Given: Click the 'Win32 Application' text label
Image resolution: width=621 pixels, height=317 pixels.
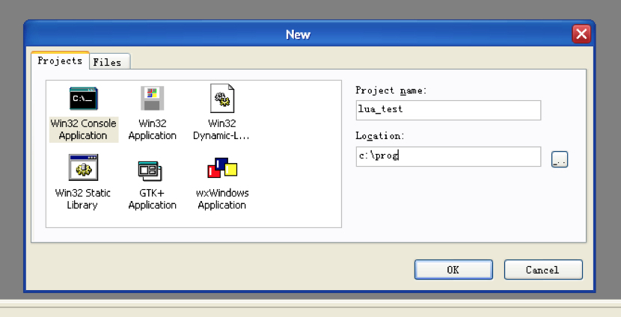Looking at the screenshot, I should pyautogui.click(x=152, y=129).
